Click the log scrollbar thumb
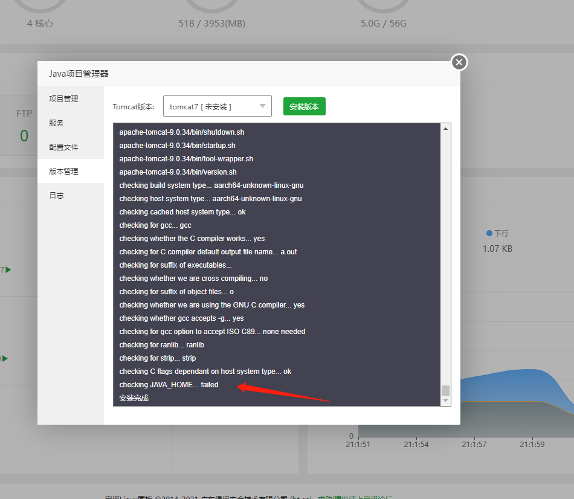The width and height of the screenshot is (574, 499). [x=445, y=390]
